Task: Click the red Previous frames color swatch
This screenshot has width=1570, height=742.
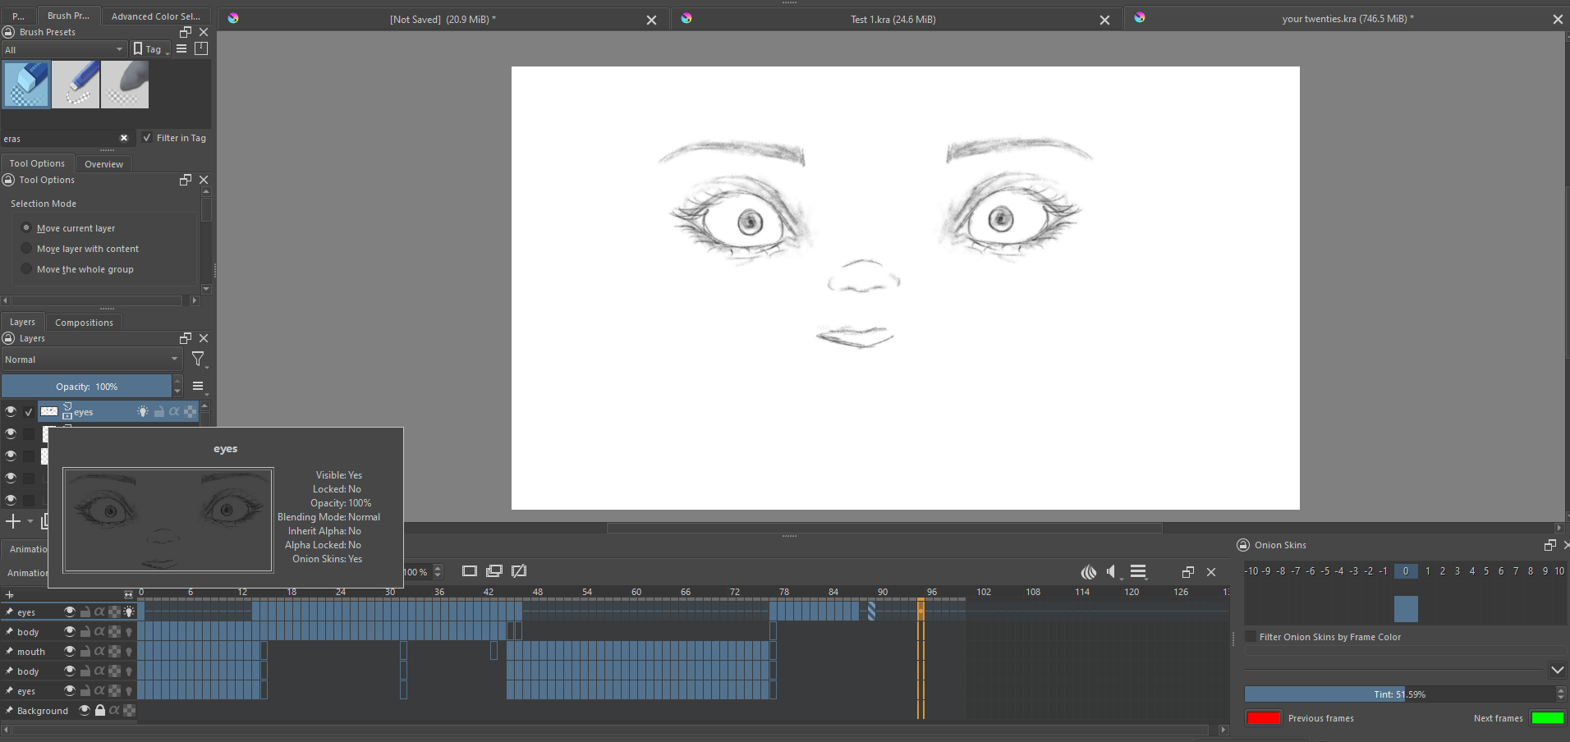Action: [1263, 718]
